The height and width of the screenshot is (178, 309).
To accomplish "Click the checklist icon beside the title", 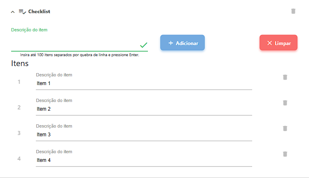I will point(22,12).
